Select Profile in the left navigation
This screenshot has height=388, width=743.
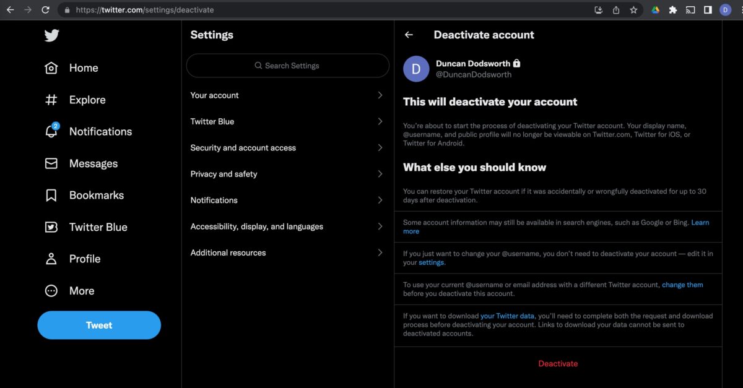(x=85, y=259)
